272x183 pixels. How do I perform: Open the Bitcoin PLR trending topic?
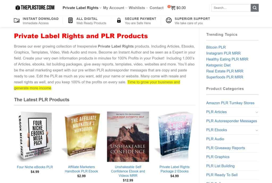point(216,47)
